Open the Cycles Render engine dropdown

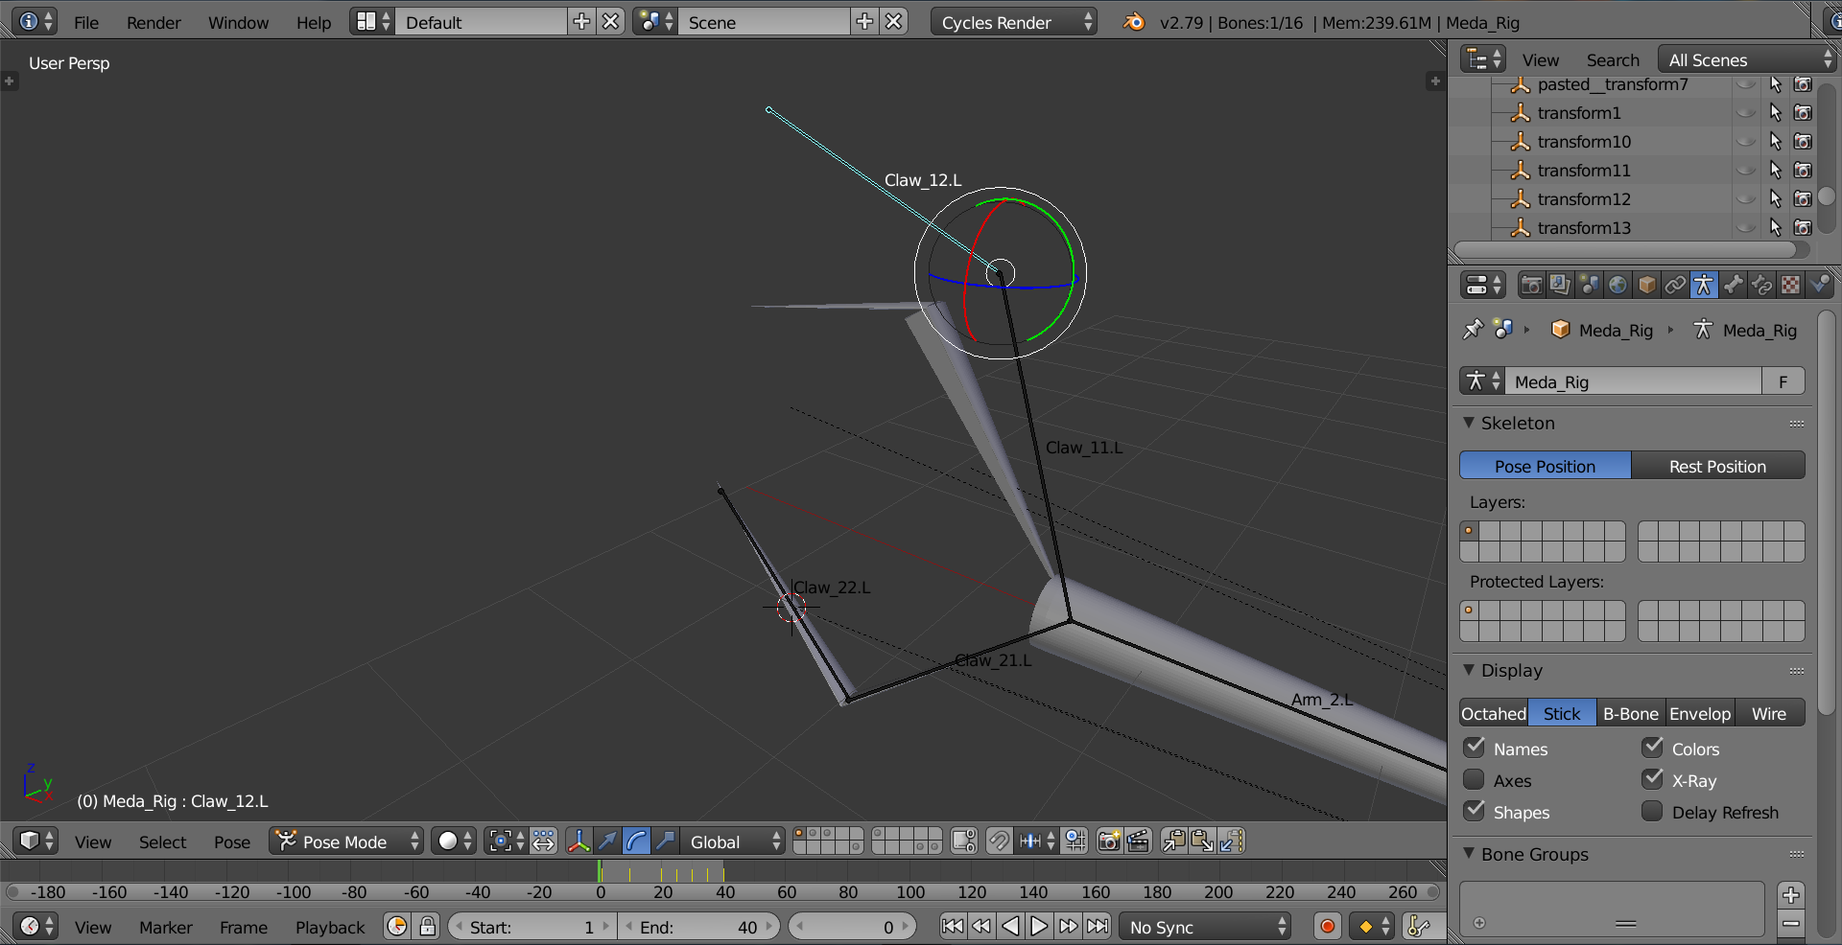click(1014, 22)
